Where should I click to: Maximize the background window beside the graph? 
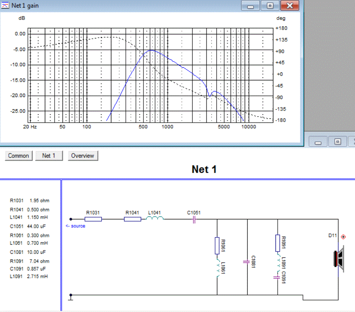pos(338,142)
